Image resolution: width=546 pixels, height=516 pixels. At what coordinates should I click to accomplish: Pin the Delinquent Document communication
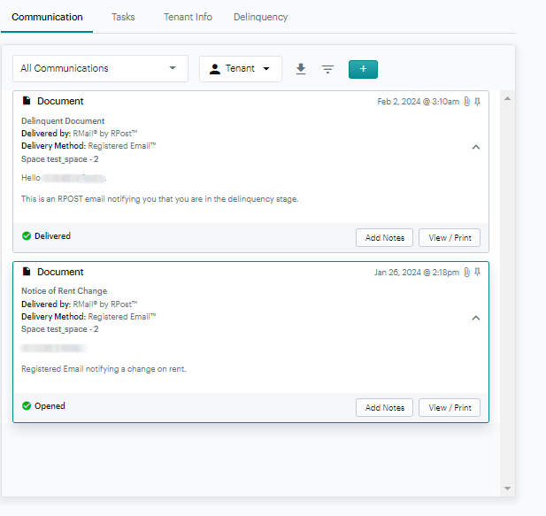478,102
